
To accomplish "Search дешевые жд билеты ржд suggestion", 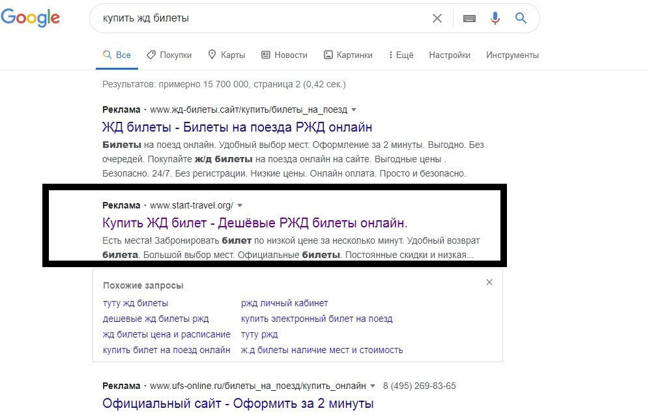I will pos(156,319).
